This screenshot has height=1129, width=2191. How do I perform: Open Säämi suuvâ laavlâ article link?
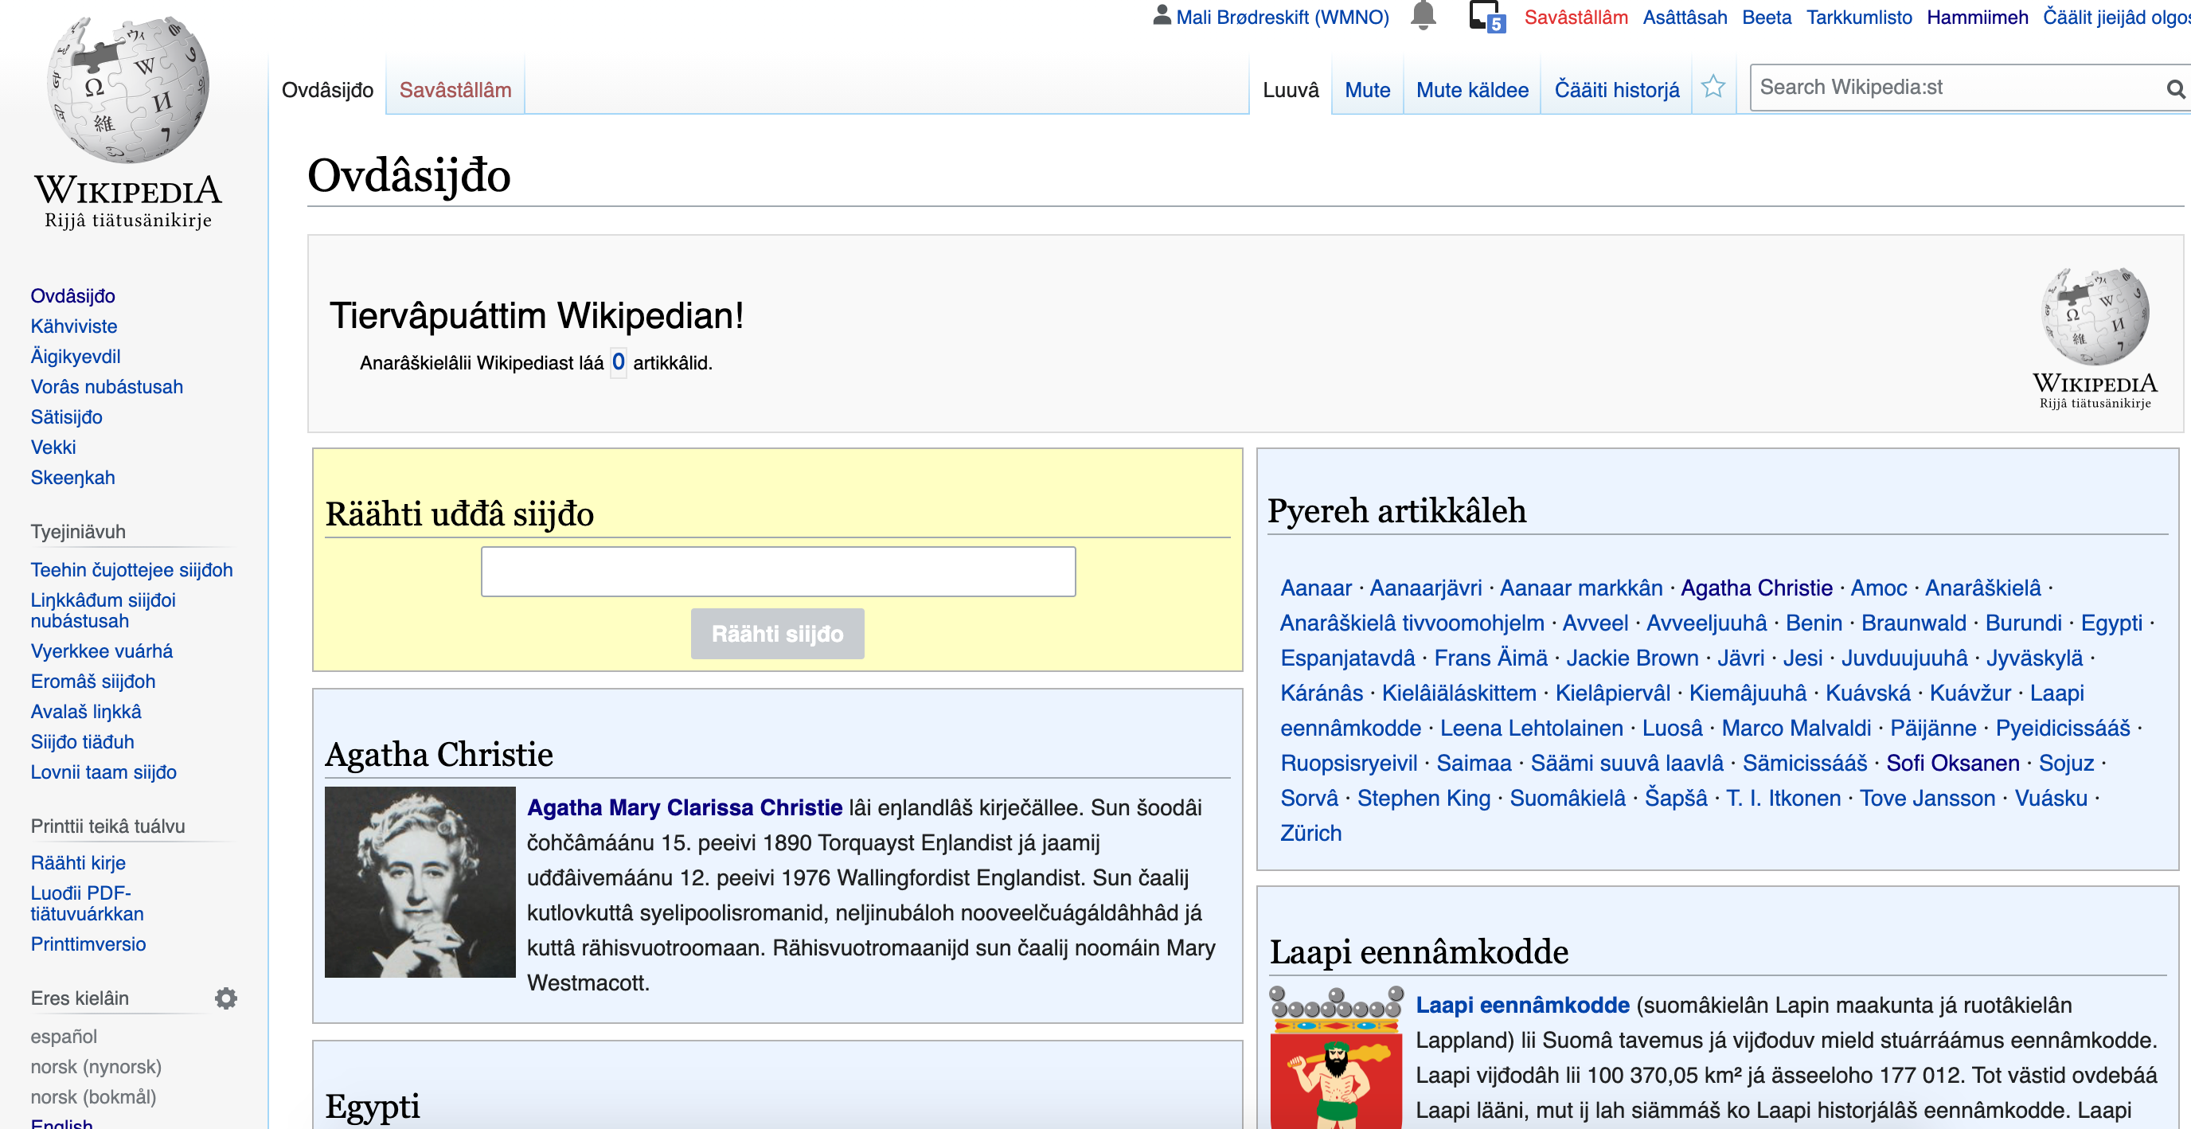pos(1627,764)
